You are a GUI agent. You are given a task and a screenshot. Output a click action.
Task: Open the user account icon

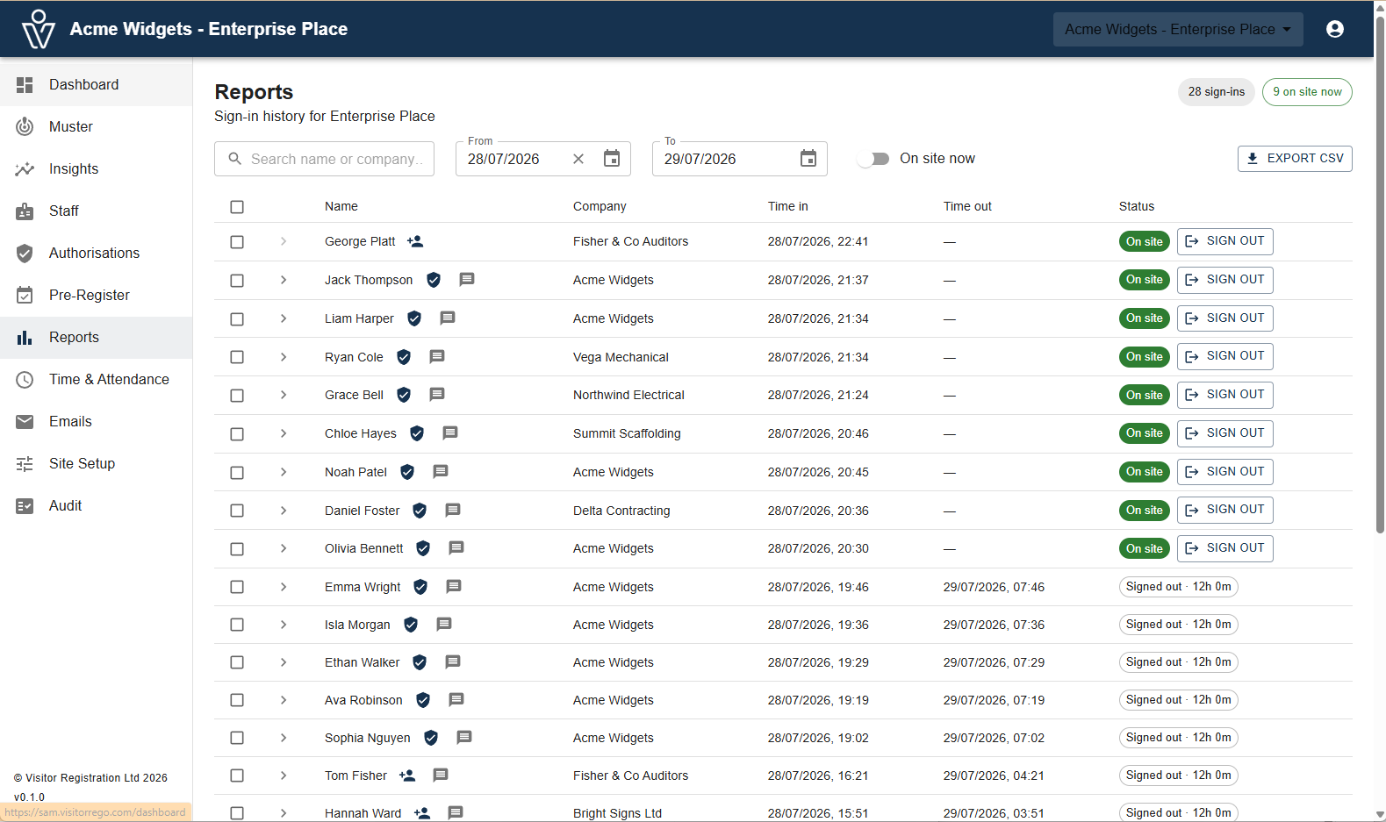[x=1334, y=29]
